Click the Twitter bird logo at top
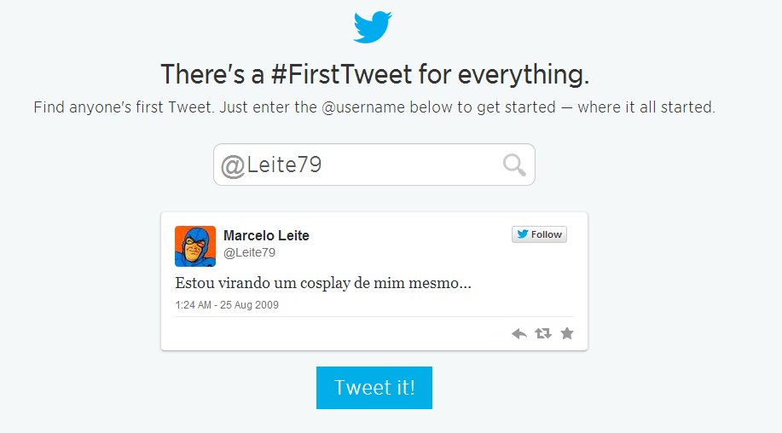The width and height of the screenshot is (782, 433). (x=373, y=27)
